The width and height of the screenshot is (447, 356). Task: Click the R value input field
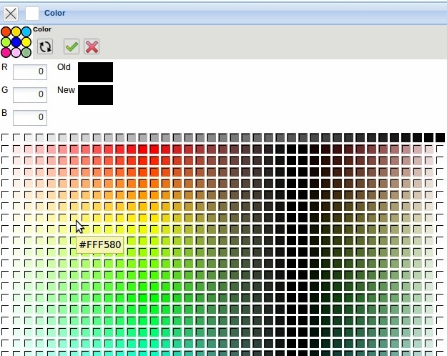pos(30,72)
